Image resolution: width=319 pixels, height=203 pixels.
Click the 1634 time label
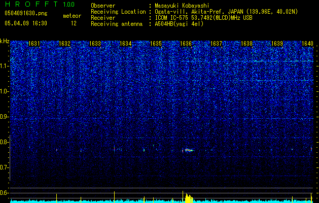(125, 44)
